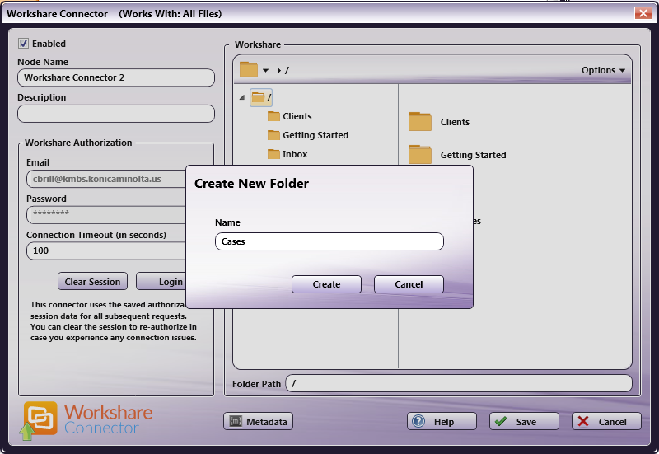Click the Node Name text field
Viewport: 659px width, 454px height.
click(x=115, y=77)
